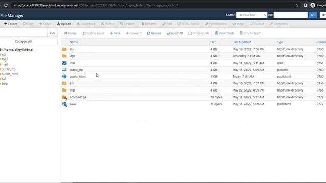Image resolution: width=326 pixels, height=183 pixels.
Task: Click the View toolbar button
Action: [238, 24]
